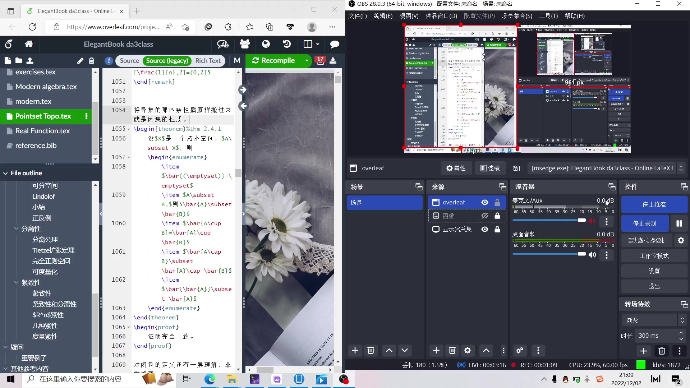The image size is (690, 388).
Task: Collapse the 分离性 outline section
Action: click(x=16, y=228)
